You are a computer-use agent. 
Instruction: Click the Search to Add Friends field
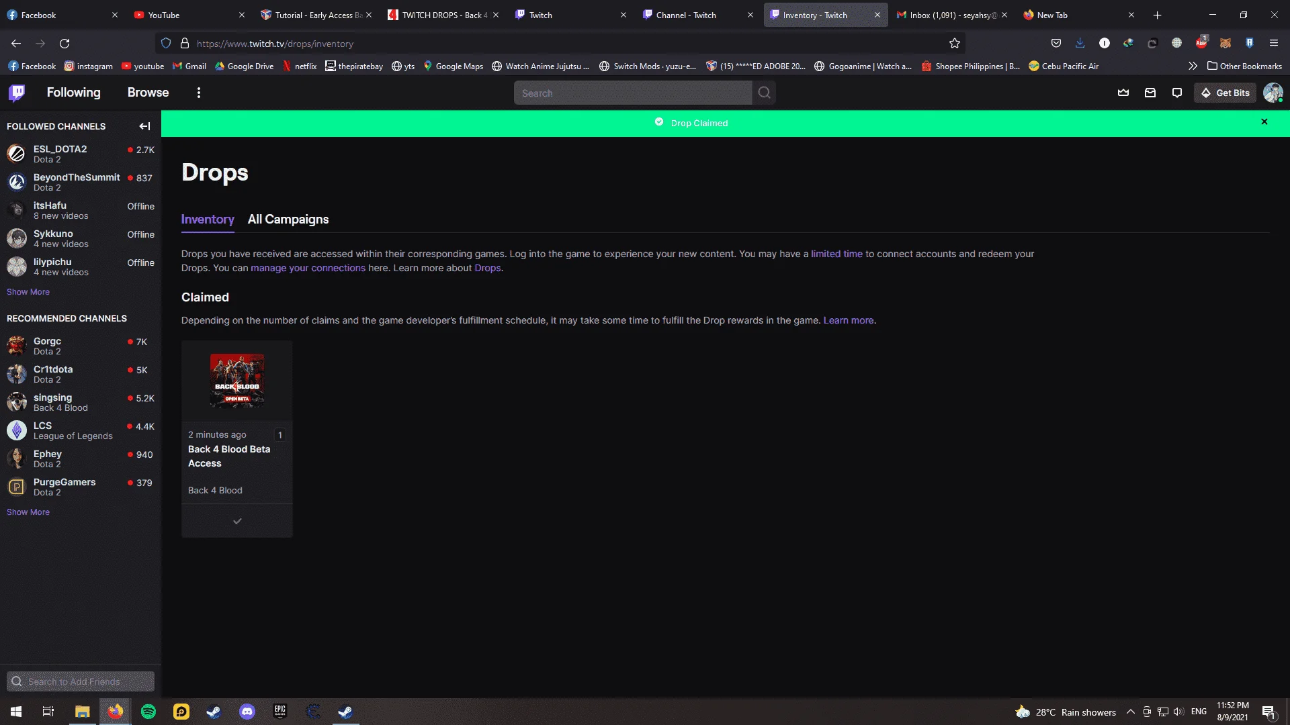click(81, 681)
